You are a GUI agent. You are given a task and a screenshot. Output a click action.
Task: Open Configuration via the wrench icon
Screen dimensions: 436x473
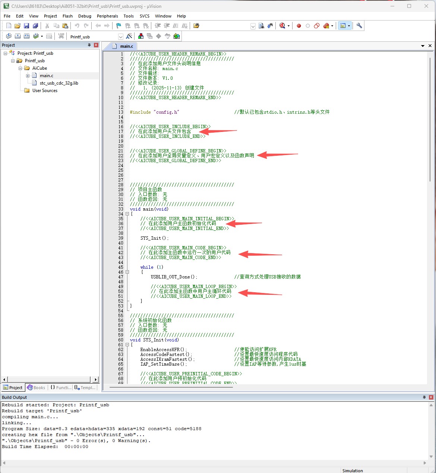(x=359, y=26)
